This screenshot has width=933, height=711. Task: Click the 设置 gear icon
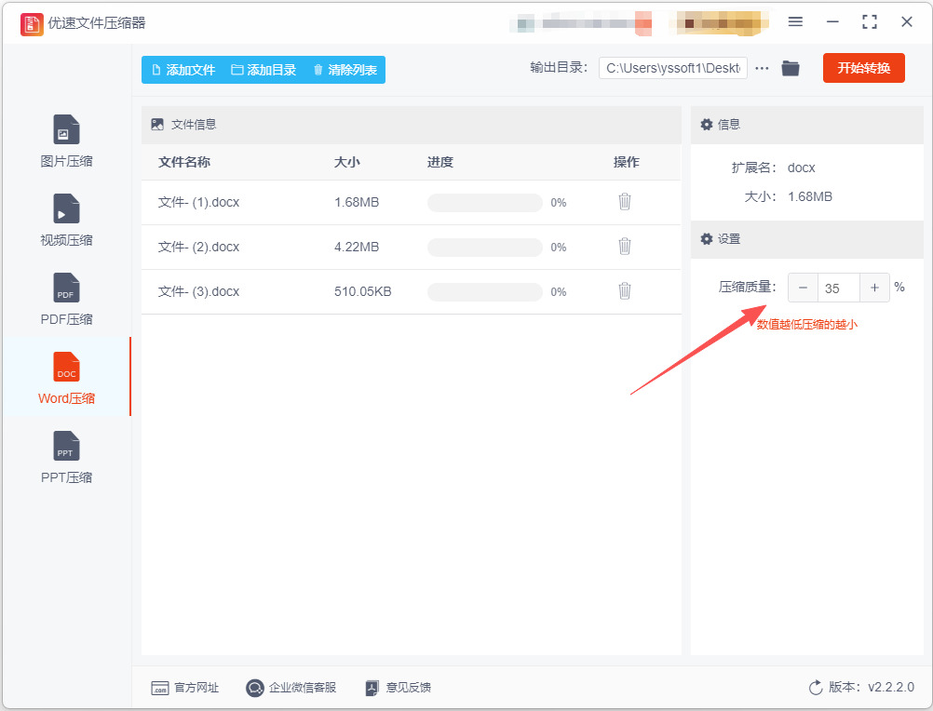pos(707,239)
